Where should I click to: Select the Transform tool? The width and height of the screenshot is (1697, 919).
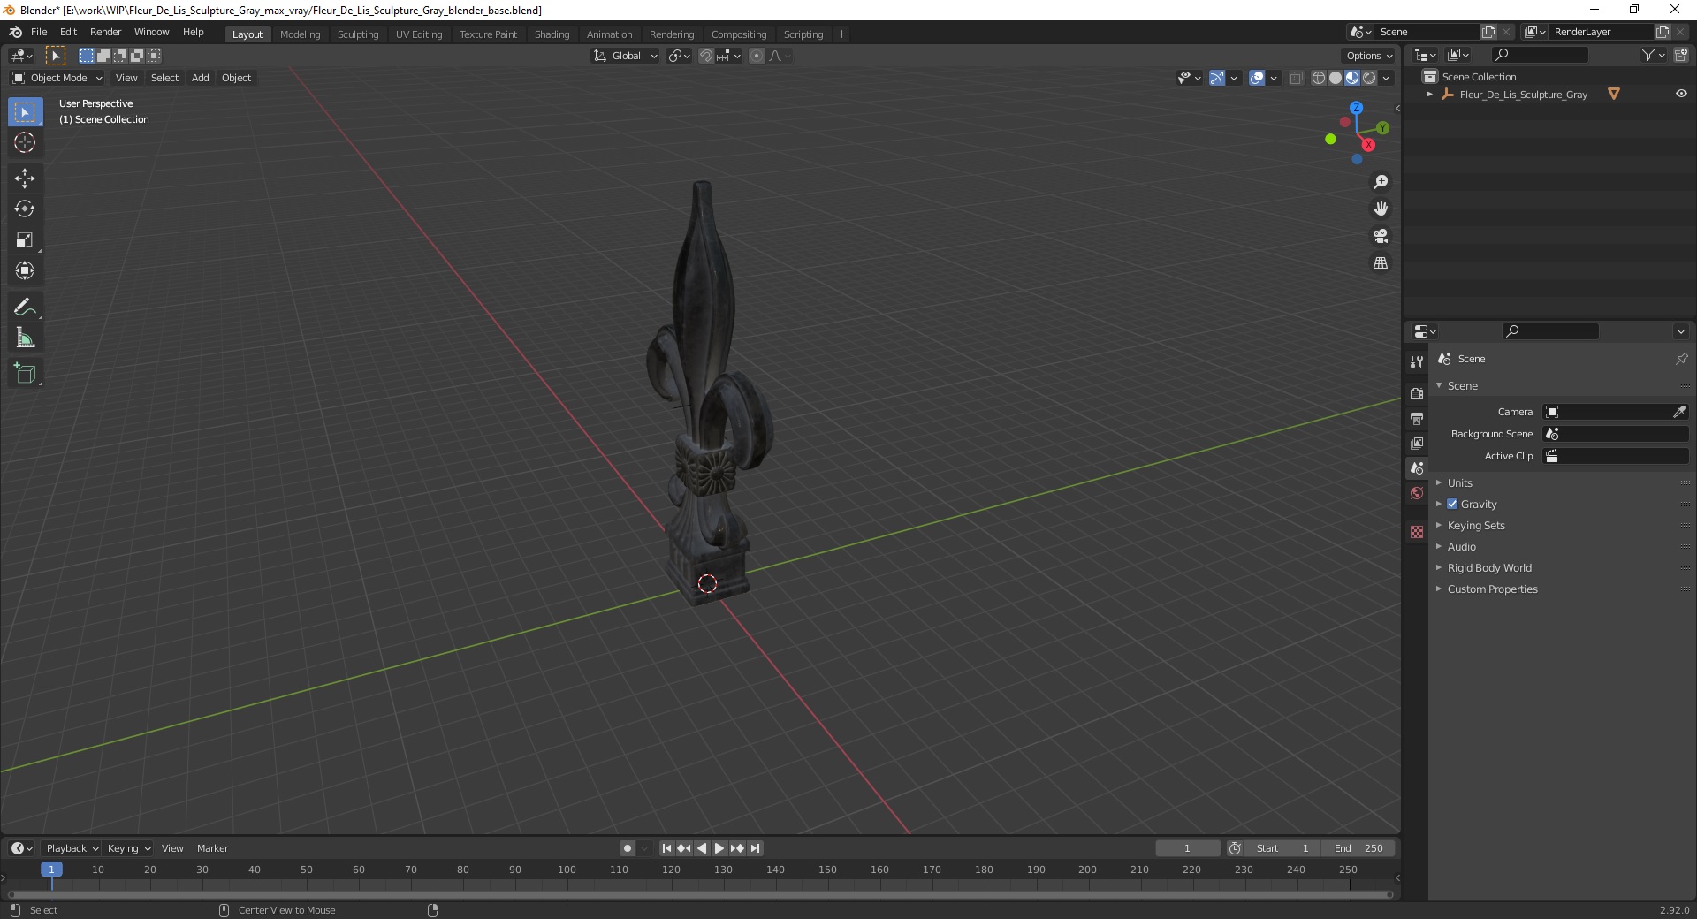[25, 271]
